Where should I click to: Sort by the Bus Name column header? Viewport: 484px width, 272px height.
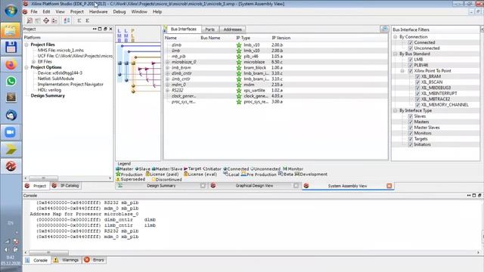pyautogui.click(x=210, y=38)
